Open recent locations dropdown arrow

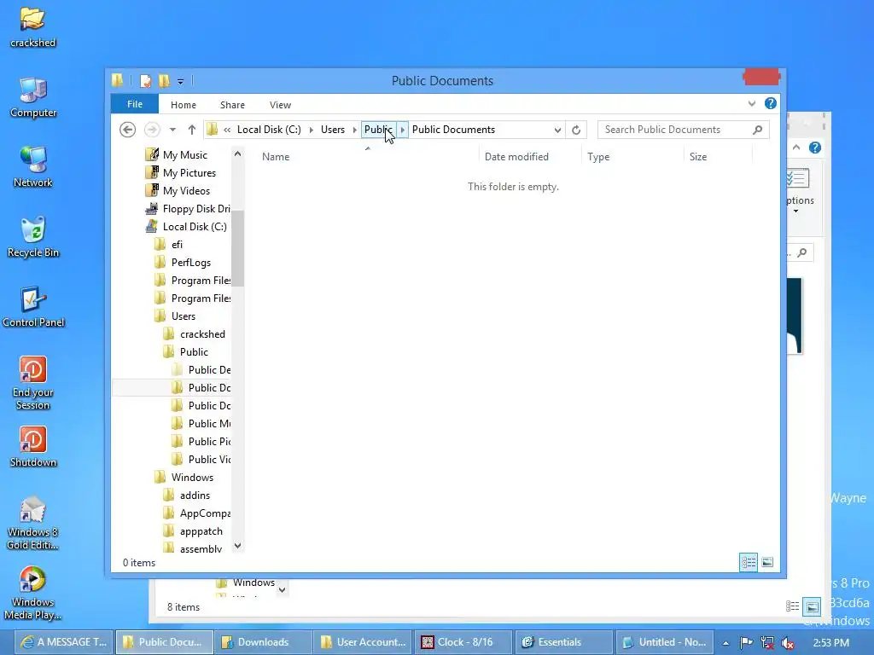172,130
